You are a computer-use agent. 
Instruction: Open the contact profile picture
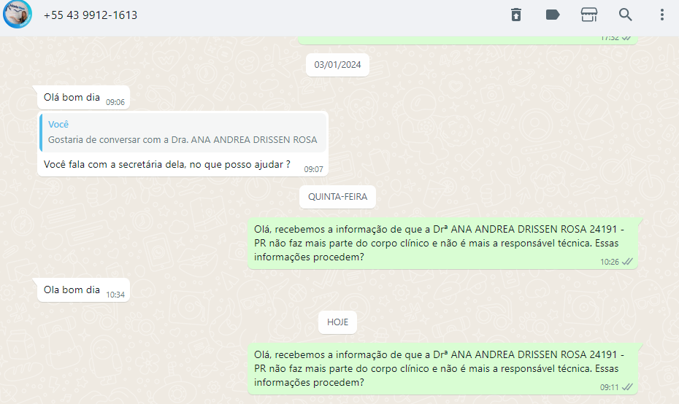(18, 14)
